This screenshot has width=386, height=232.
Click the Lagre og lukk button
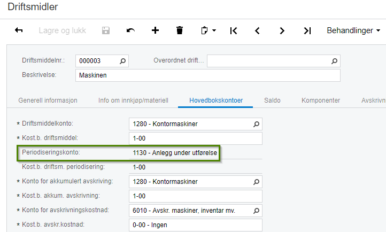point(62,30)
